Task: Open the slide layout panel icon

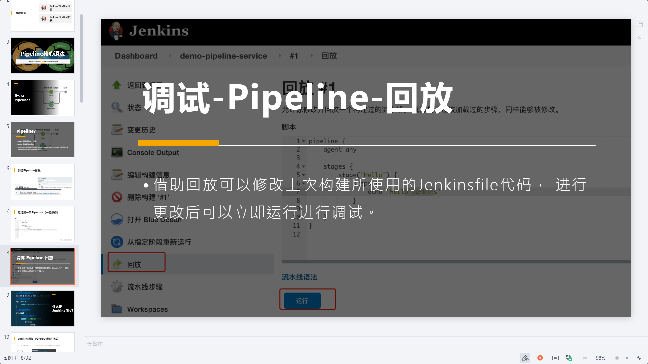Action: point(640,24)
